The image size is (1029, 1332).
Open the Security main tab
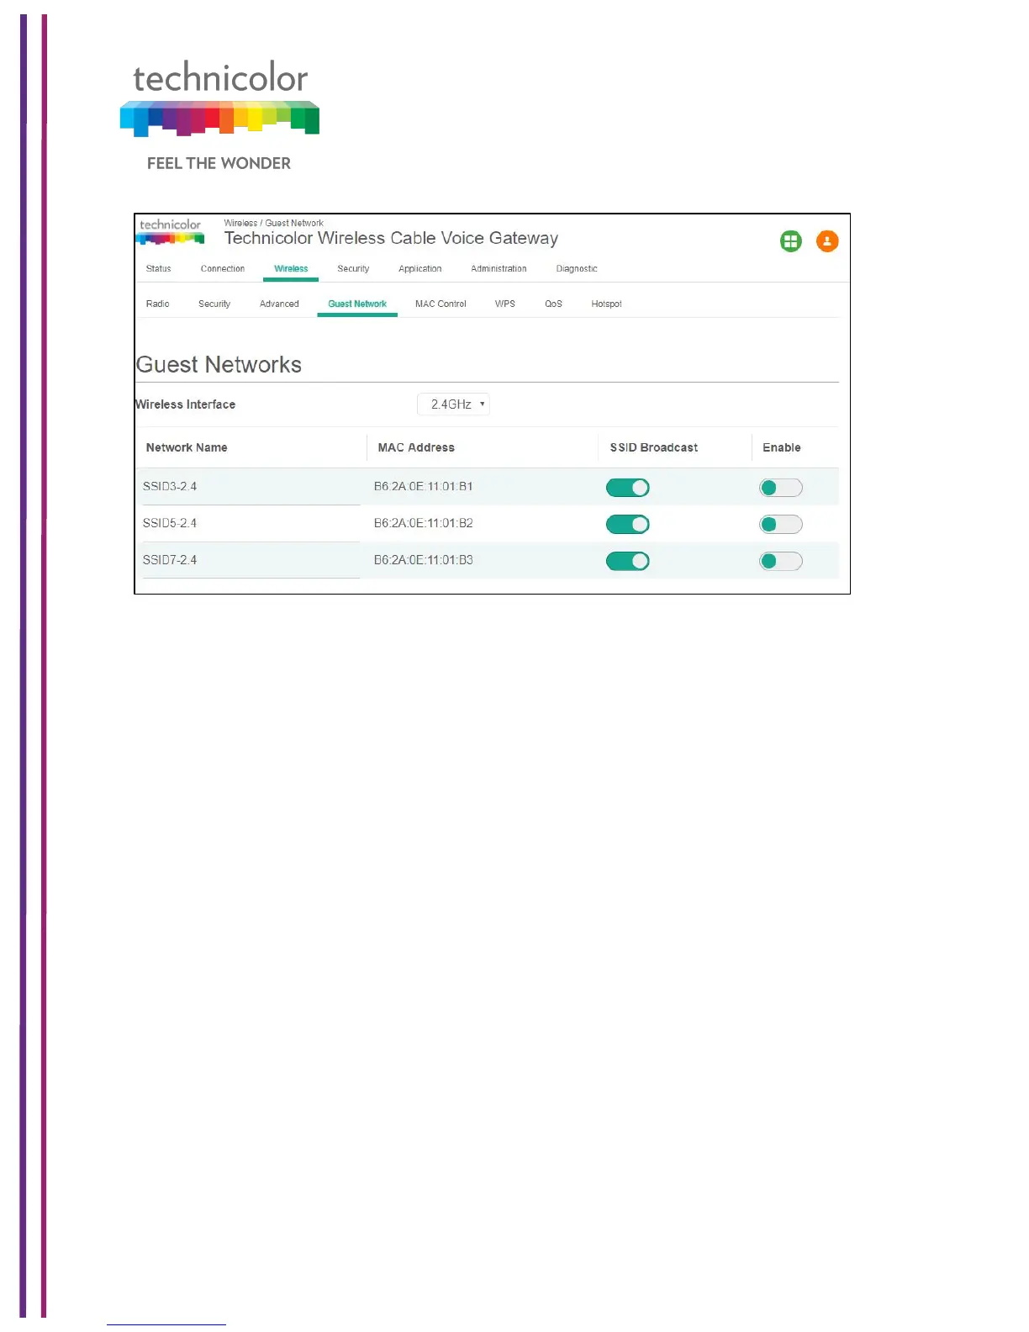pyautogui.click(x=353, y=269)
